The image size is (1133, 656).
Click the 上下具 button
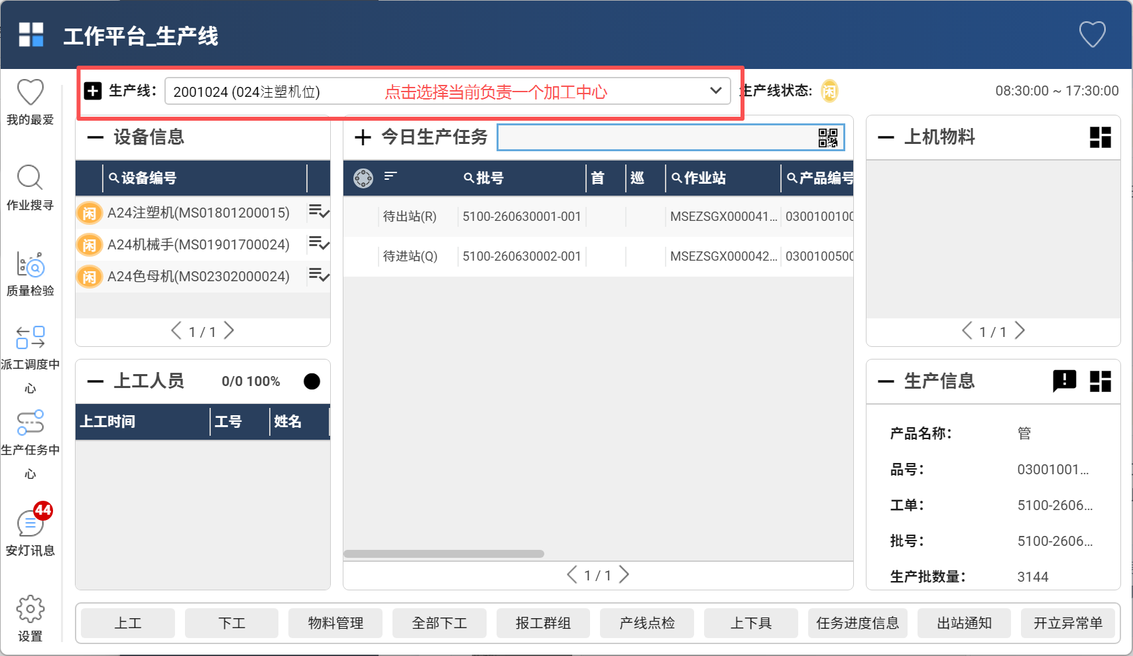(x=751, y=623)
